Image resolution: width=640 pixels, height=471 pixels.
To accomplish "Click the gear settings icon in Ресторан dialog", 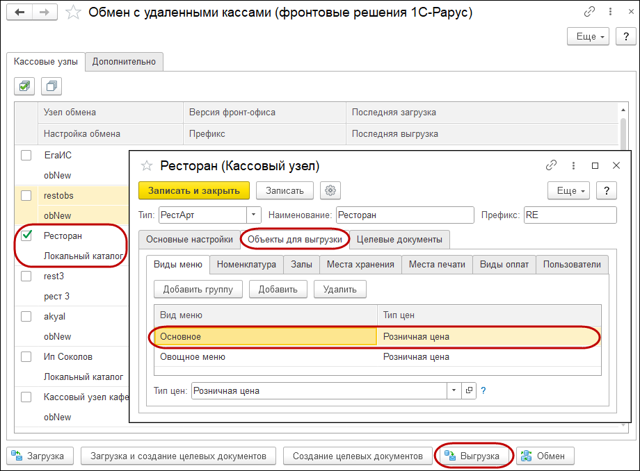I will coord(330,190).
